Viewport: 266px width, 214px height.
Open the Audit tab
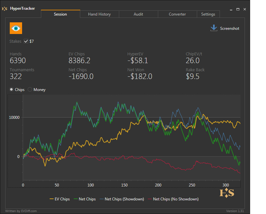138,14
